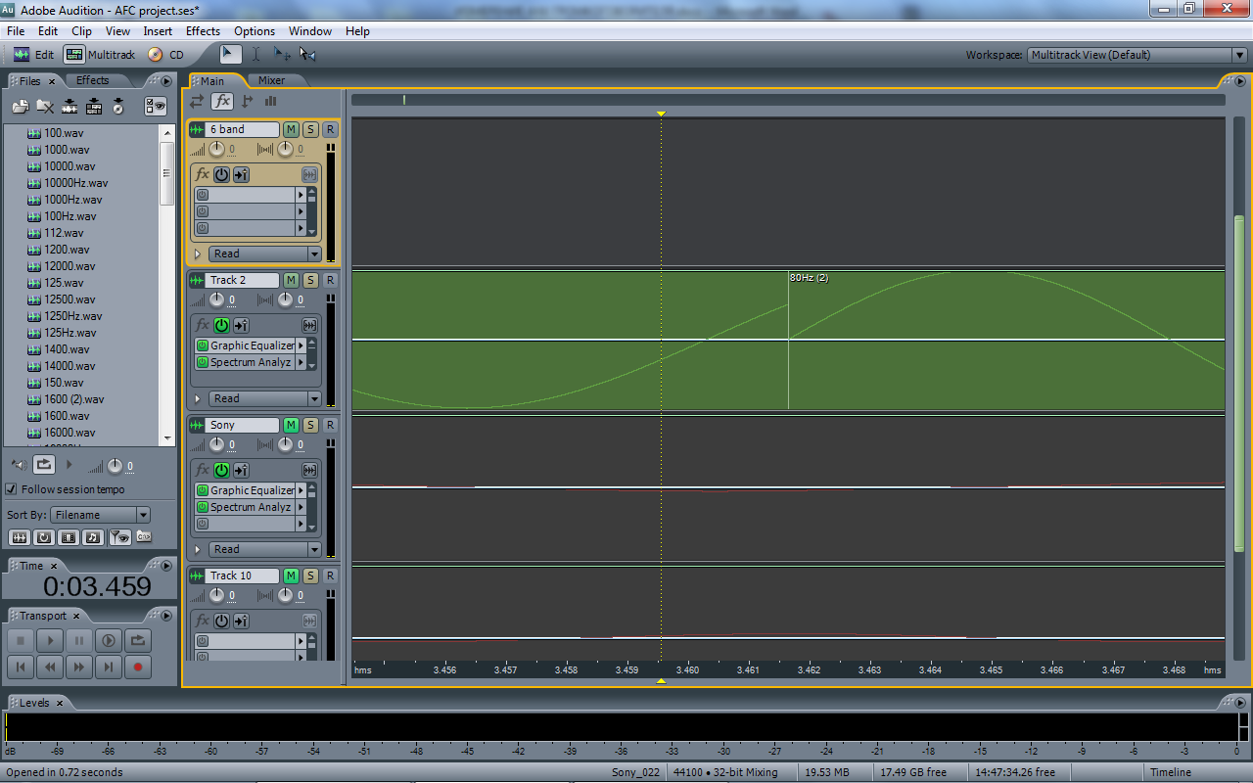Expand Sony track automation lanes triangle
This screenshot has width=1253, height=783.
click(x=198, y=549)
